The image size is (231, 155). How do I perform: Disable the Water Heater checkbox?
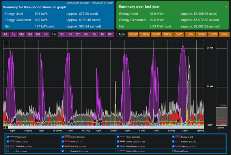[x=118, y=146]
